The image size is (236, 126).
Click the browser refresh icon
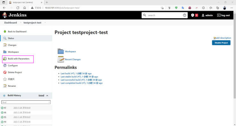click(x=18, y=8)
